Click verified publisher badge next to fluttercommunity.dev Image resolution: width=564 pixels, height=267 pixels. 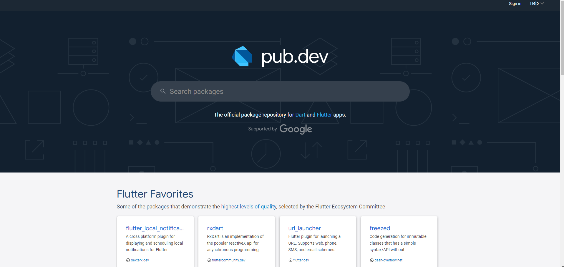209,260
